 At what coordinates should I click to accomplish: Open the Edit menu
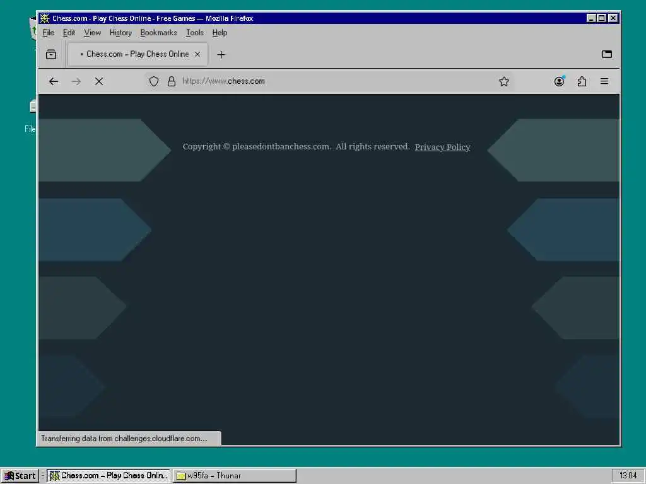coord(69,33)
